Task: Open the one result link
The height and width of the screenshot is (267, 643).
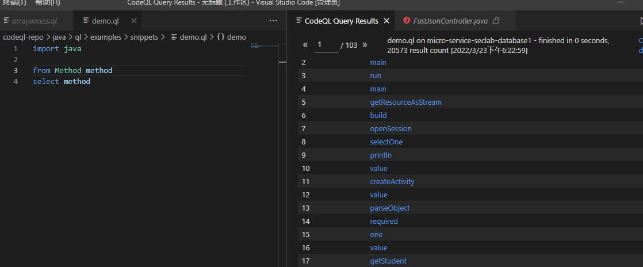Action: [x=376, y=235]
